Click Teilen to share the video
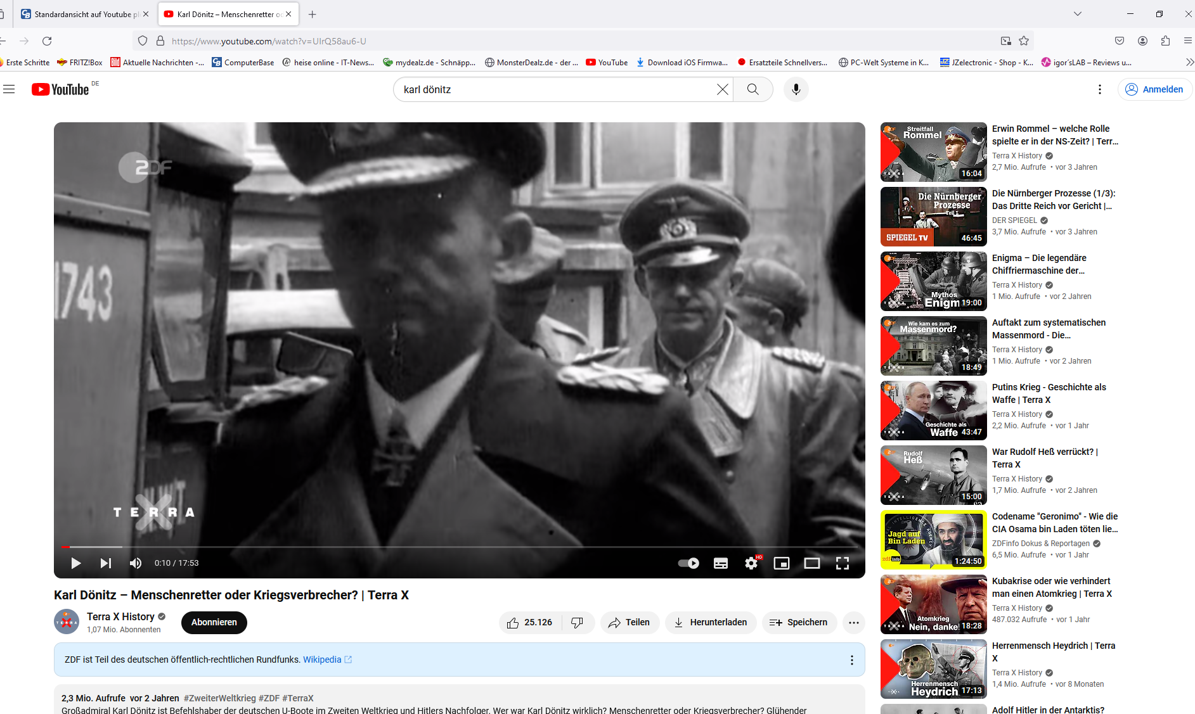Screen dimensions: 1195x714 point(630,623)
